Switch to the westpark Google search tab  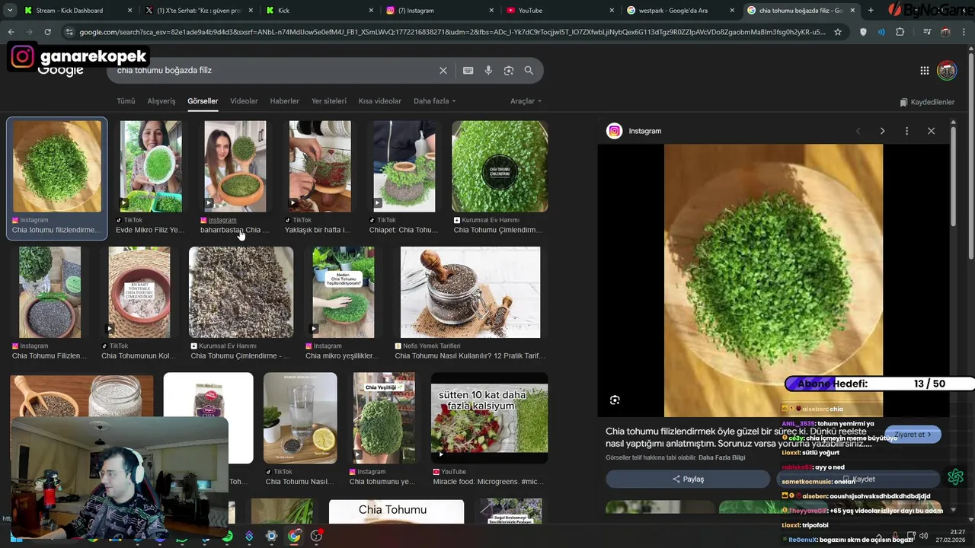coord(680,11)
